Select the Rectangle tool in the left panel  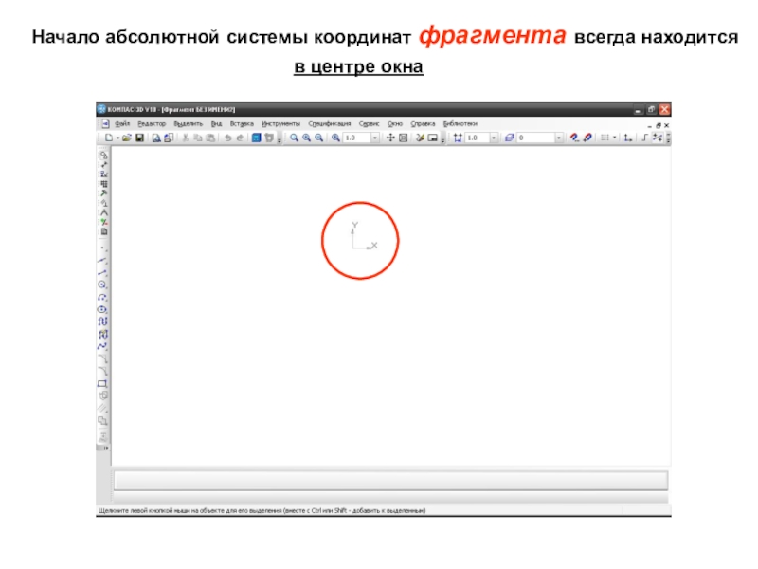(103, 383)
